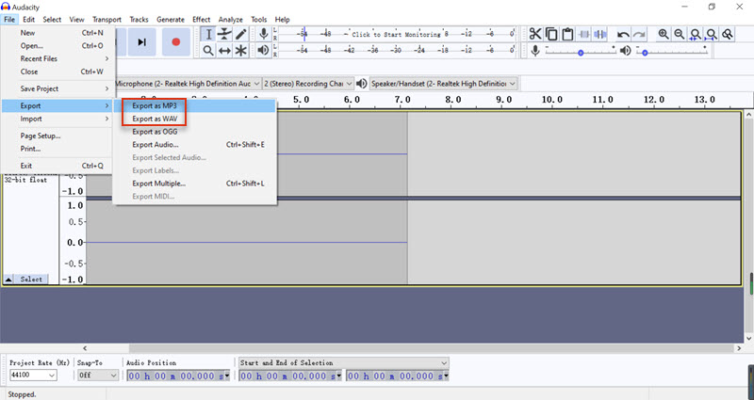Click the Audio Position time field
This screenshot has width=754, height=400.
click(x=178, y=376)
